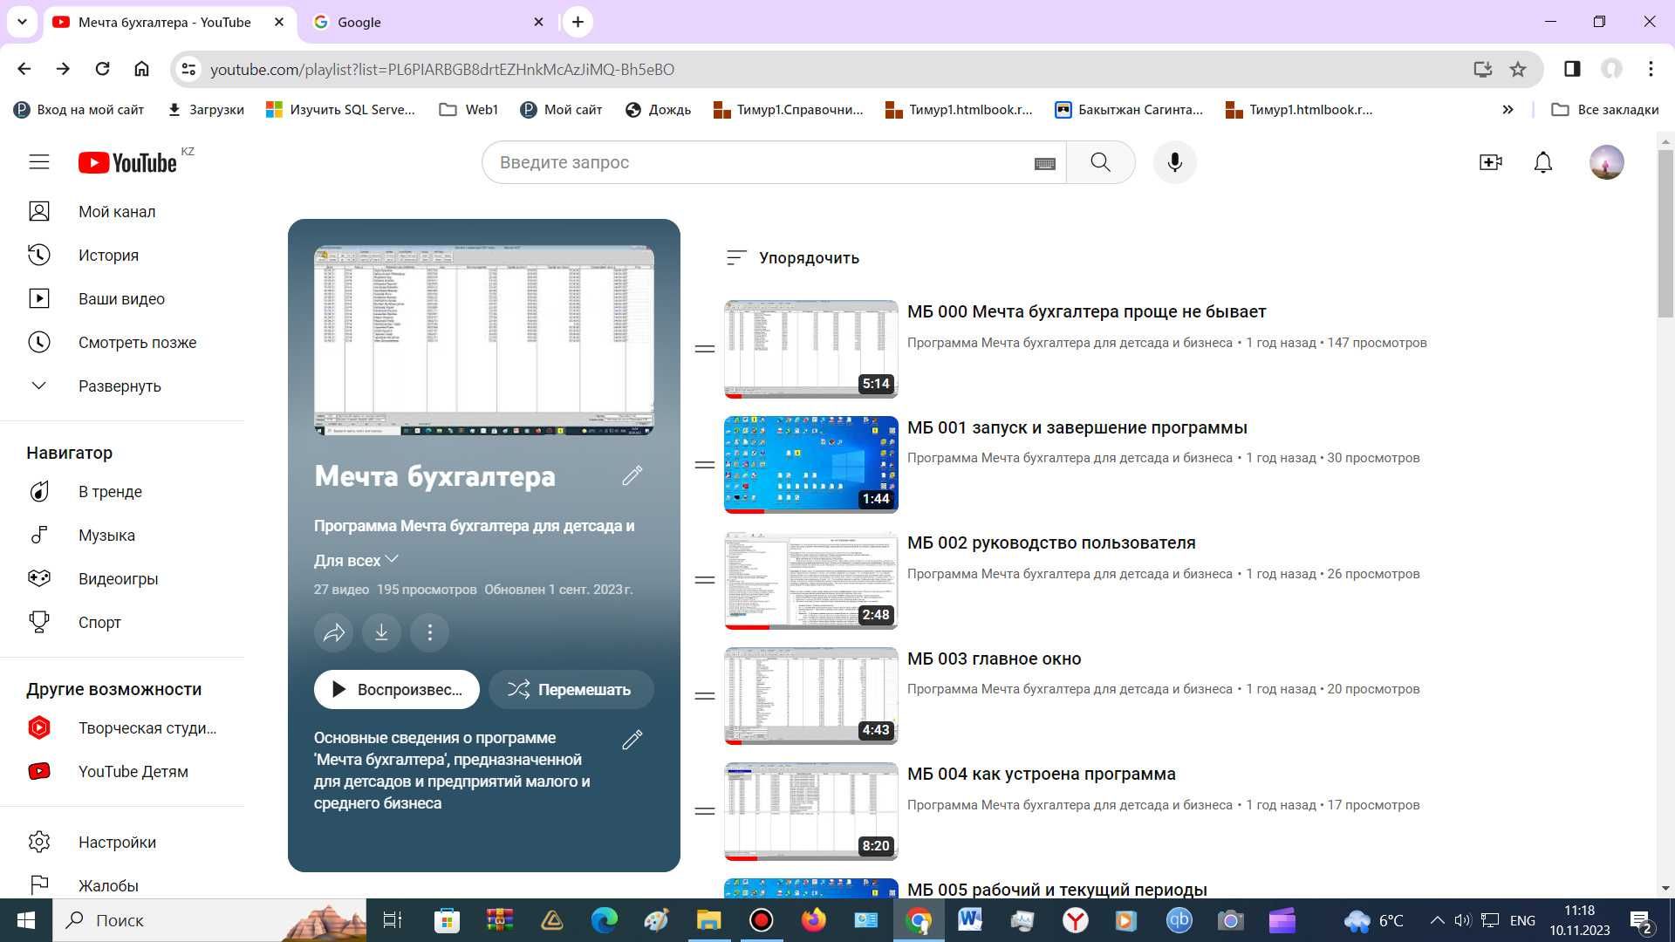This screenshot has width=1675, height=942.
Task: Click the МБ 002 video thumbnail
Action: pos(810,580)
